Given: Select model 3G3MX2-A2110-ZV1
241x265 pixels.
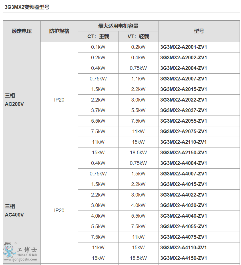Looking at the screenshot, I should pyautogui.click(x=184, y=142).
